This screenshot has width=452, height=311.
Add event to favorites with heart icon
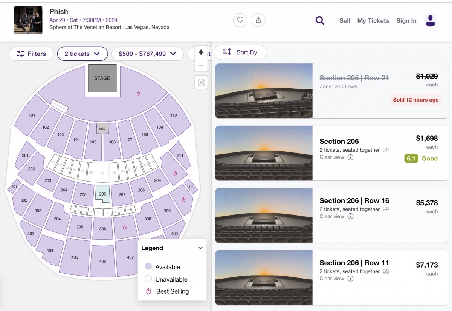(x=240, y=20)
